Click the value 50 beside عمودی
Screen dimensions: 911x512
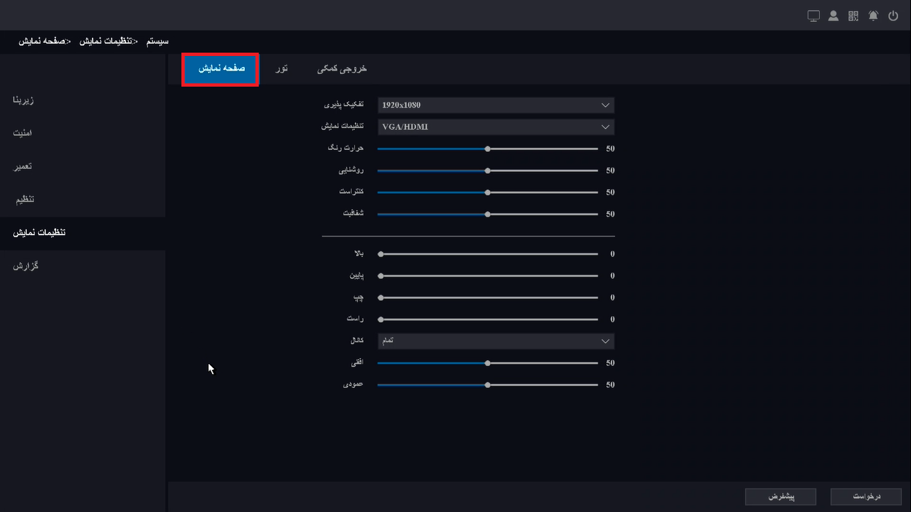tap(610, 385)
